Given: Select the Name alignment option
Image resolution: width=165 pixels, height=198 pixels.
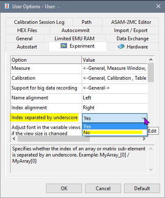Looking at the screenshot, I should [x=46, y=98].
